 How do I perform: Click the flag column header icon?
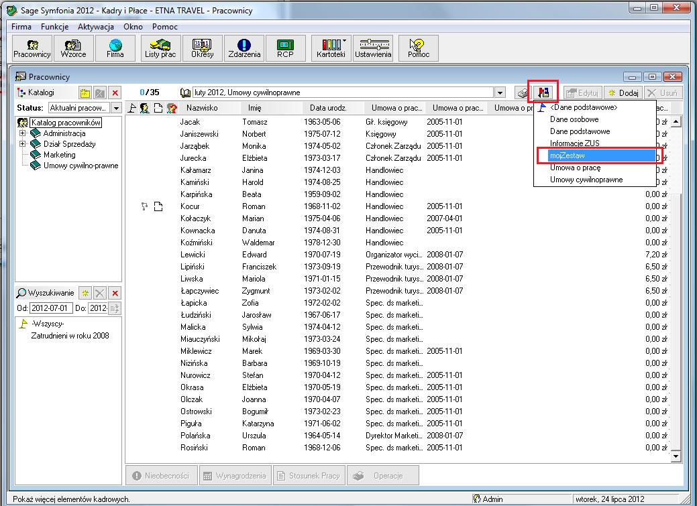(x=132, y=108)
